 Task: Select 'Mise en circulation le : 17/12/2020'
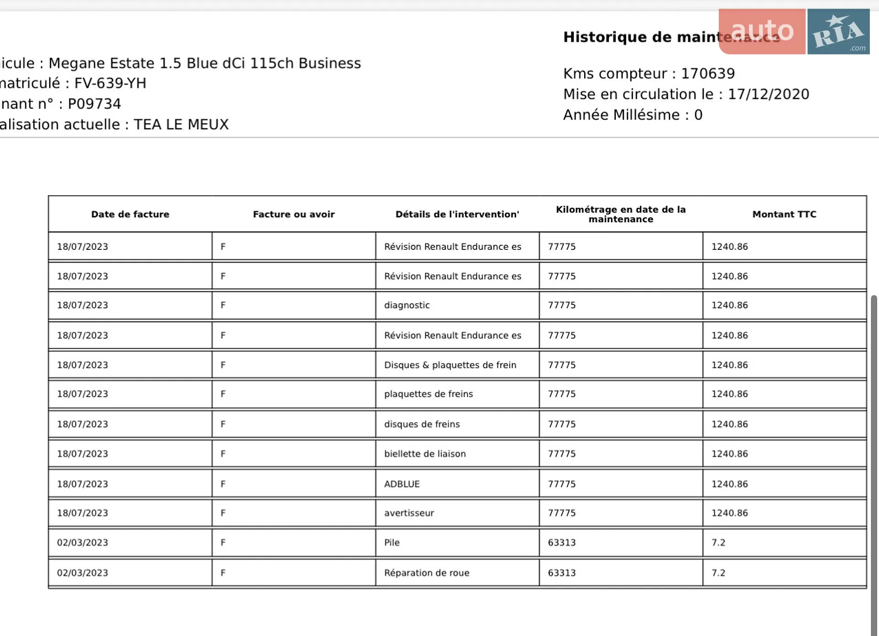point(686,94)
